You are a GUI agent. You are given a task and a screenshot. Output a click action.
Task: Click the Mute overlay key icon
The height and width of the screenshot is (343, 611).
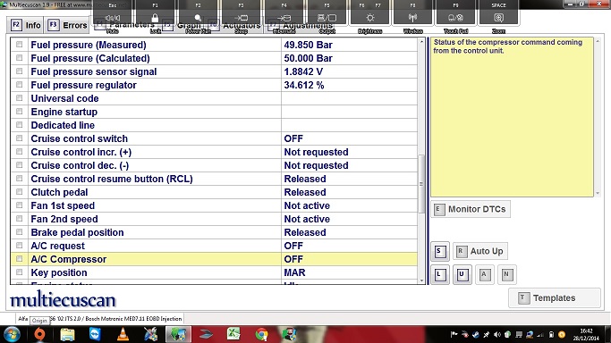click(112, 18)
